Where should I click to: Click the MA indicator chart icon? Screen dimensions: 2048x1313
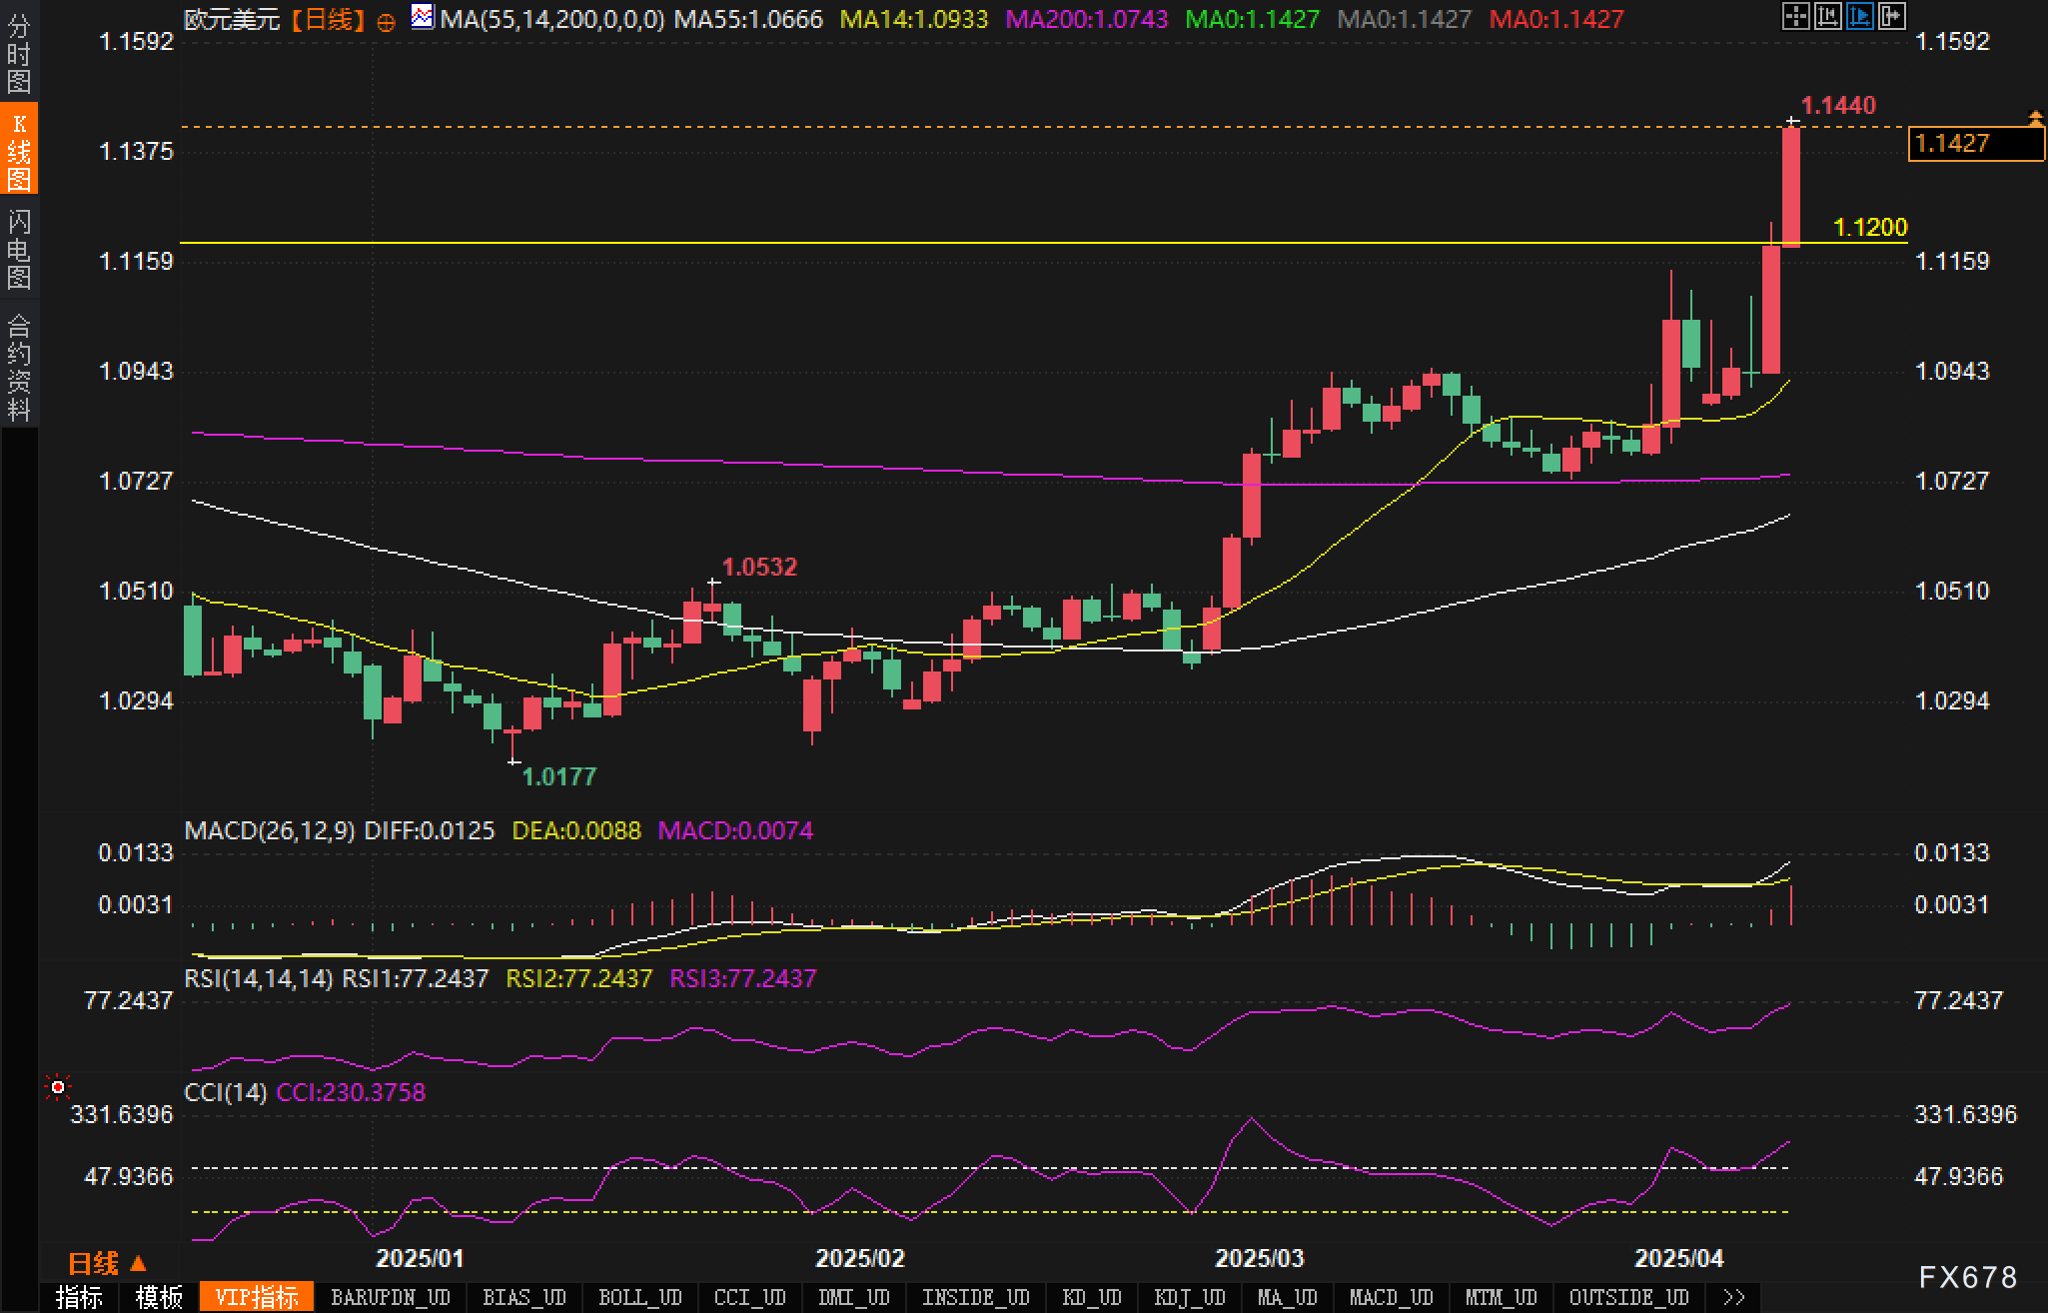pyautogui.click(x=423, y=17)
